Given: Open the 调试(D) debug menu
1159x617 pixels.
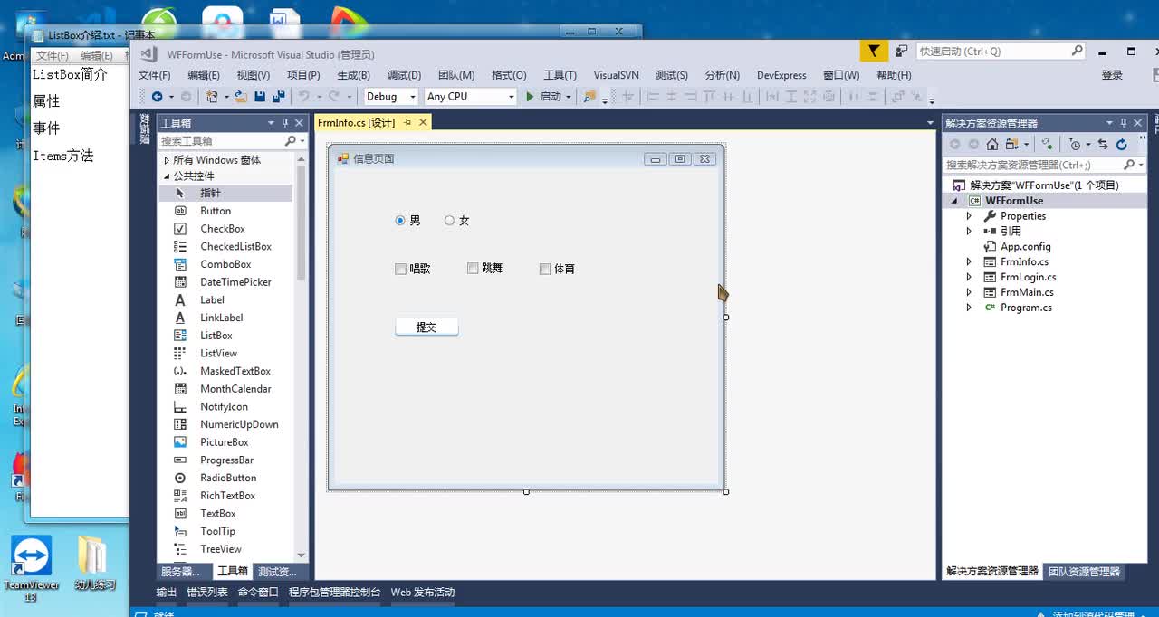Looking at the screenshot, I should pos(404,75).
